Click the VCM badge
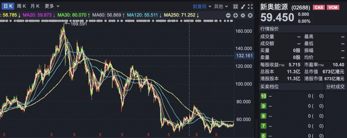The height and width of the screenshot is (138, 347). pos(333,7)
